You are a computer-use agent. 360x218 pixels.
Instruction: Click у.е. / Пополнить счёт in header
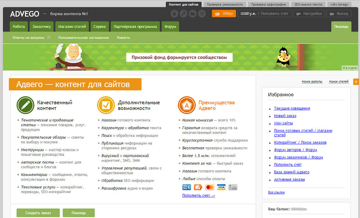[264, 14]
